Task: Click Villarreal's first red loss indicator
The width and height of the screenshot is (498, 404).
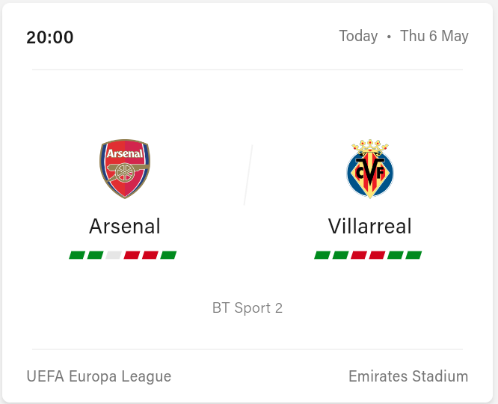Action: coord(359,255)
